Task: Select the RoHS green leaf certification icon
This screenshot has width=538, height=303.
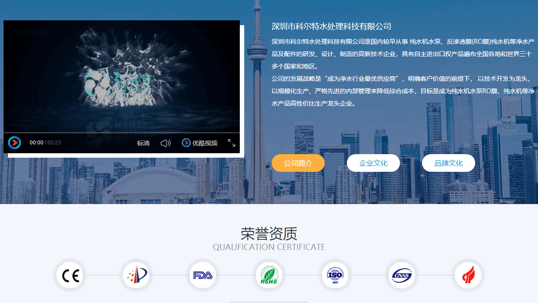Action: (269, 275)
